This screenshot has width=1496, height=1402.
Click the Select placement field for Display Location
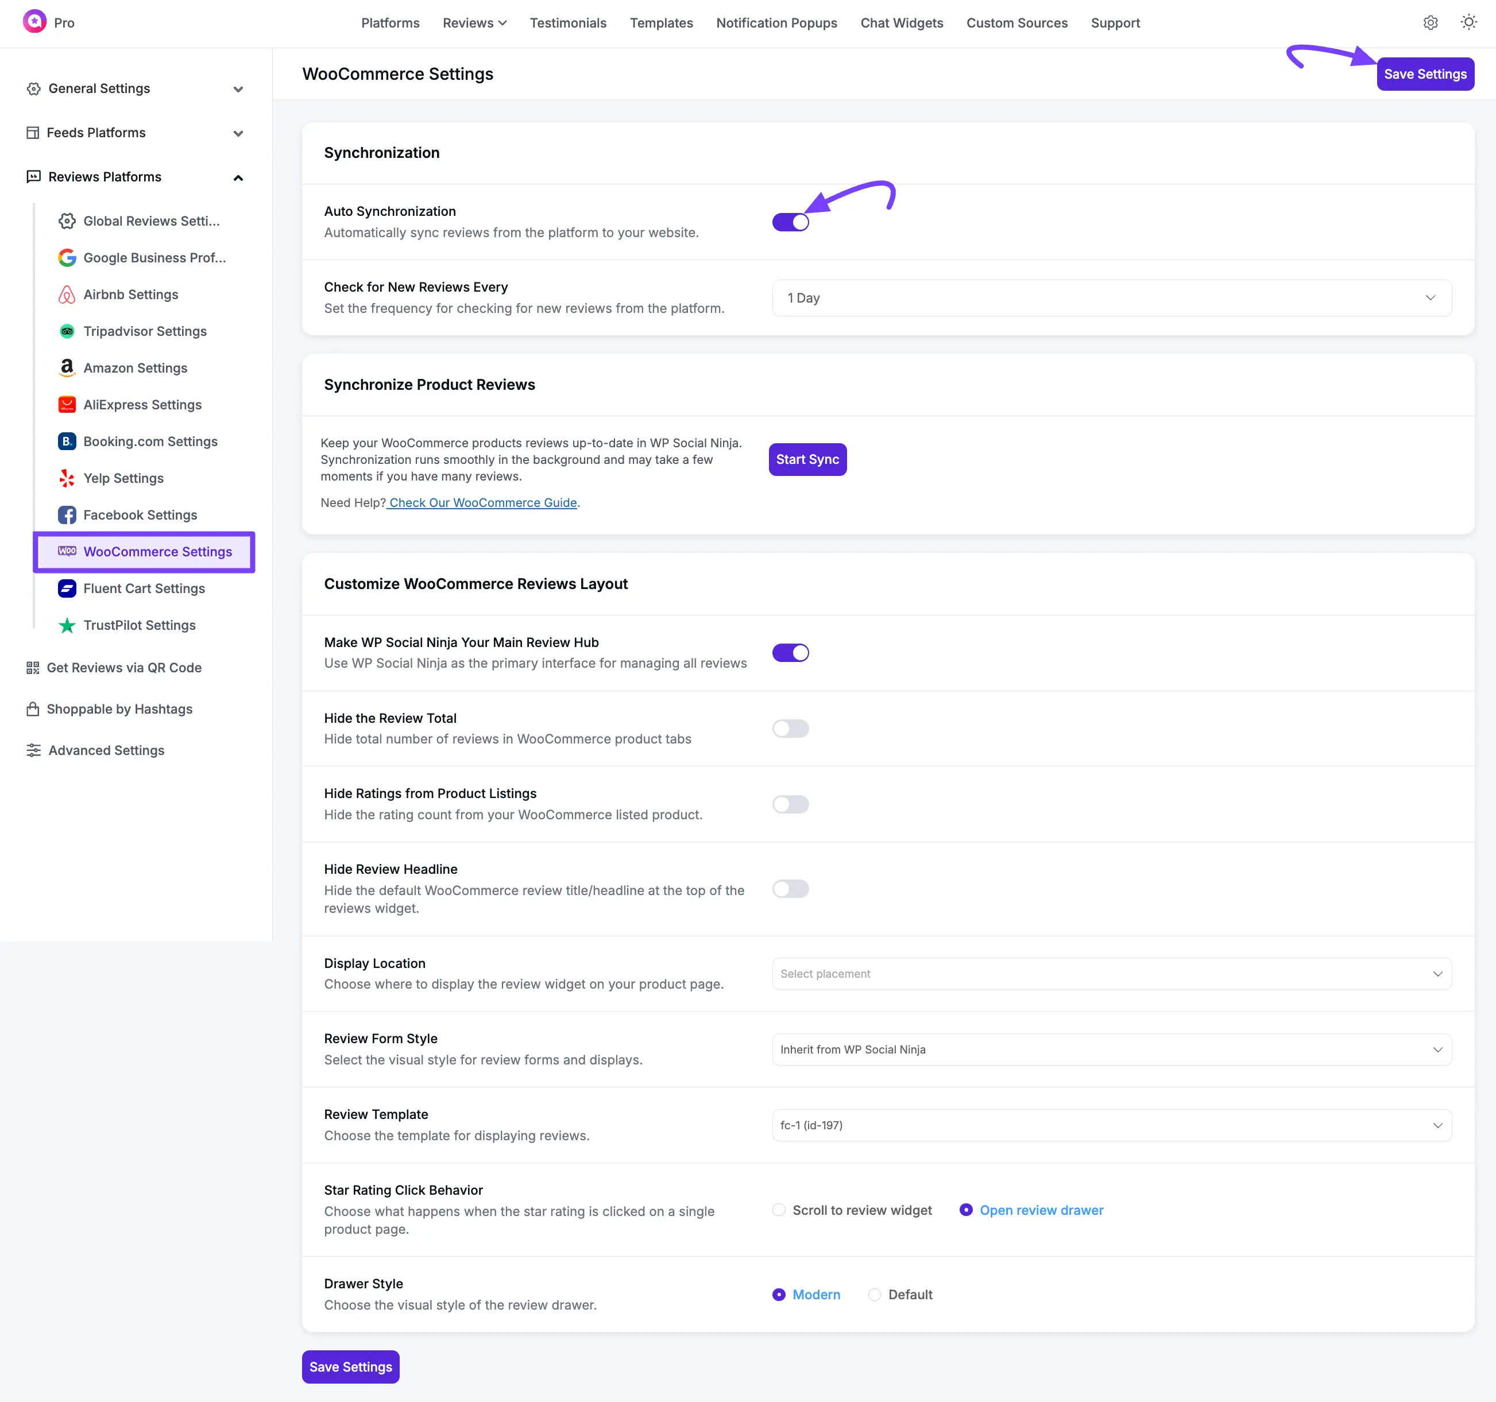[1111, 973]
